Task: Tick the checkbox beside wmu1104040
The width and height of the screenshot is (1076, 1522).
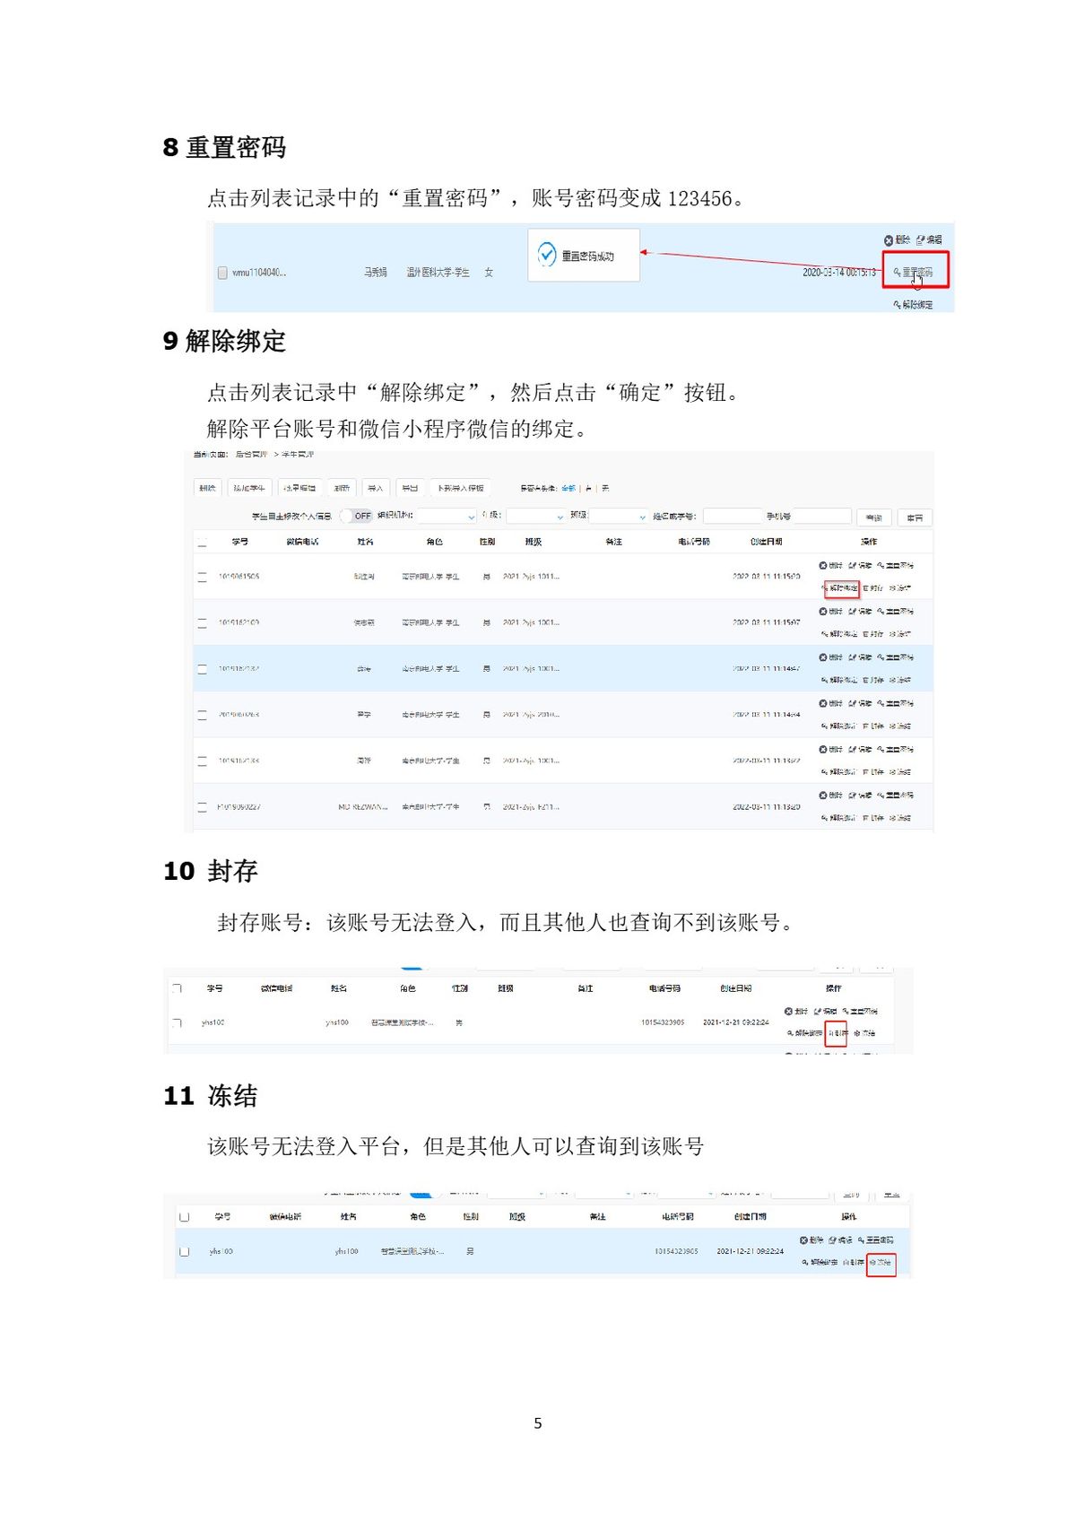Action: pos(222,273)
